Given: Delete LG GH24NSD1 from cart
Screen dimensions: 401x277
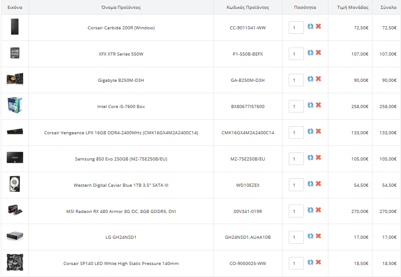Looking at the screenshot, I should 319,236.
